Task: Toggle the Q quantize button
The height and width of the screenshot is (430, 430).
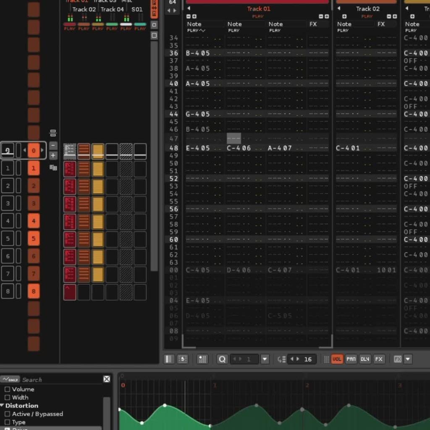Action: [222, 359]
